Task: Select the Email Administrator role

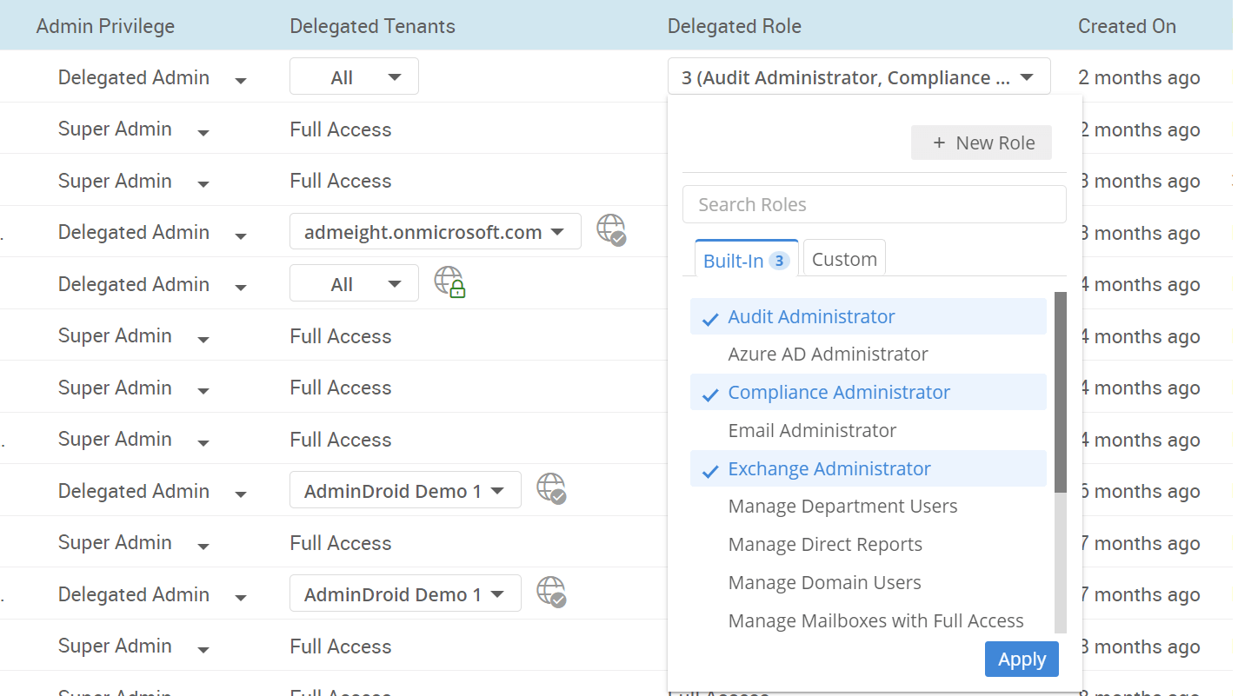Action: [x=812, y=430]
